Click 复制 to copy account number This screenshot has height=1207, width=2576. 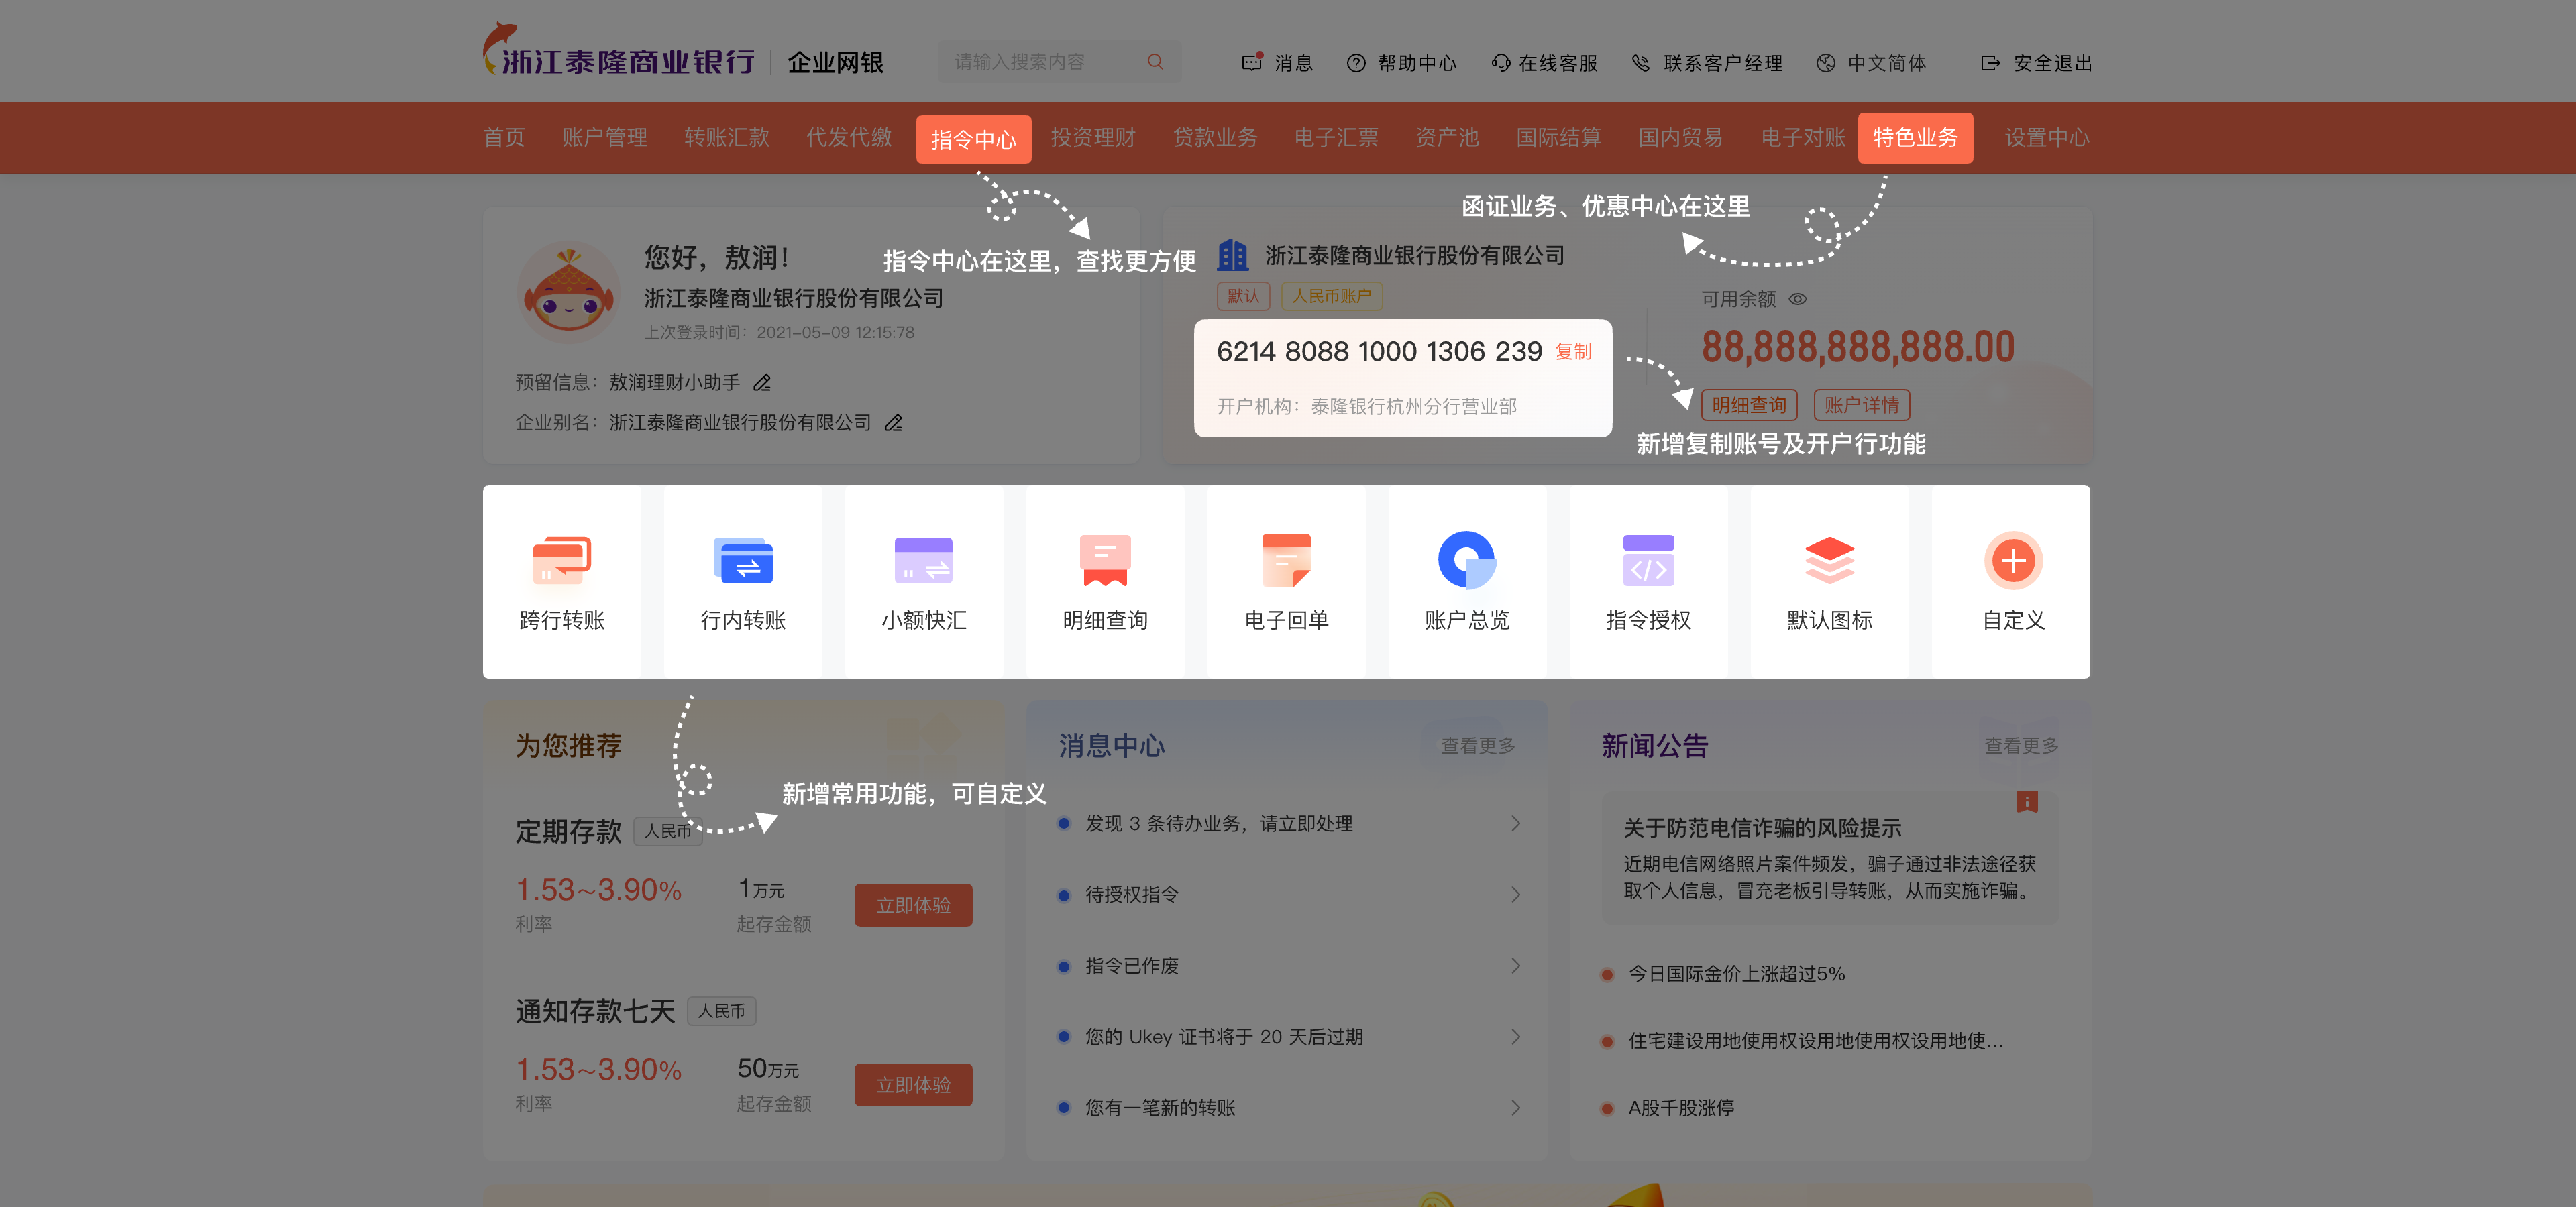pos(1573,352)
